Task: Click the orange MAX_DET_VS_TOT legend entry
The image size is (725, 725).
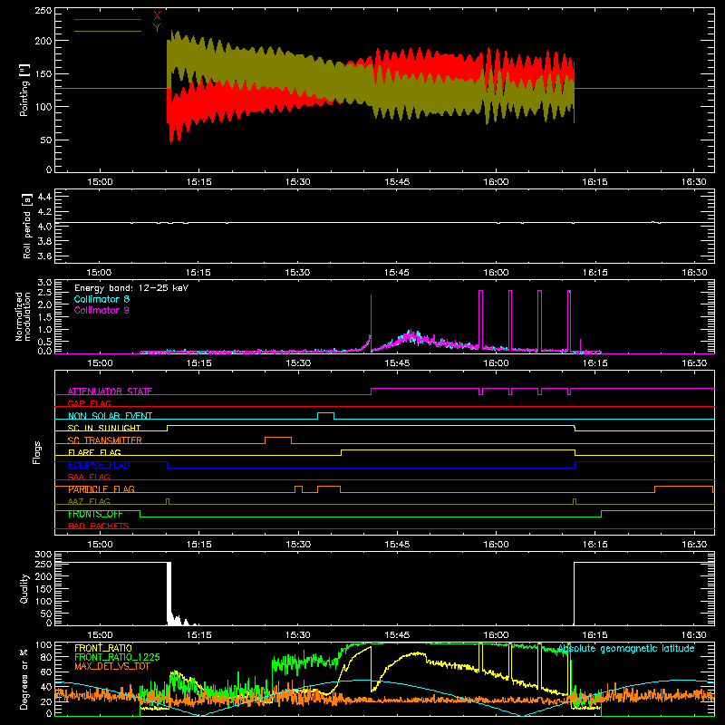Action: [111, 666]
